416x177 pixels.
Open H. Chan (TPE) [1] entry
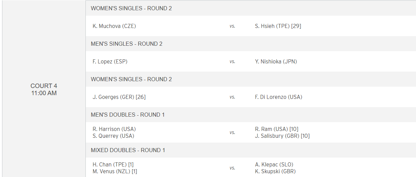coord(113,164)
